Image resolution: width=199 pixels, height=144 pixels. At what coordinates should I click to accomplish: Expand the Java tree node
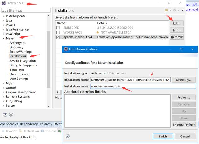click(x=3, y=21)
